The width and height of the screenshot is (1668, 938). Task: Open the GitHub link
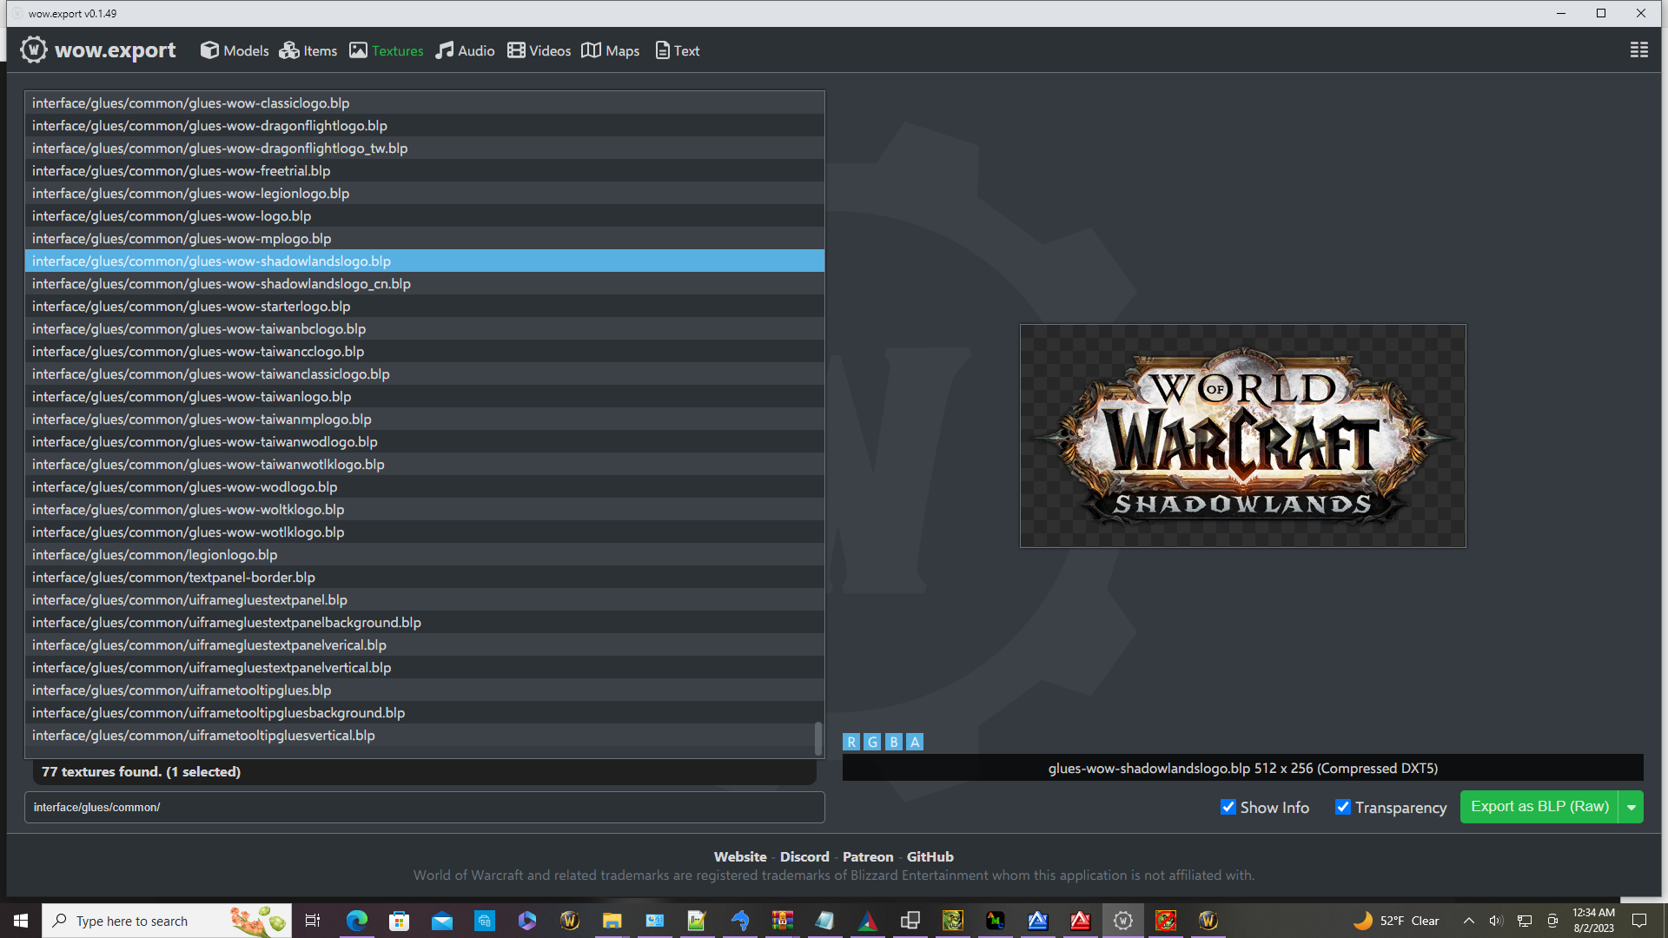930,856
